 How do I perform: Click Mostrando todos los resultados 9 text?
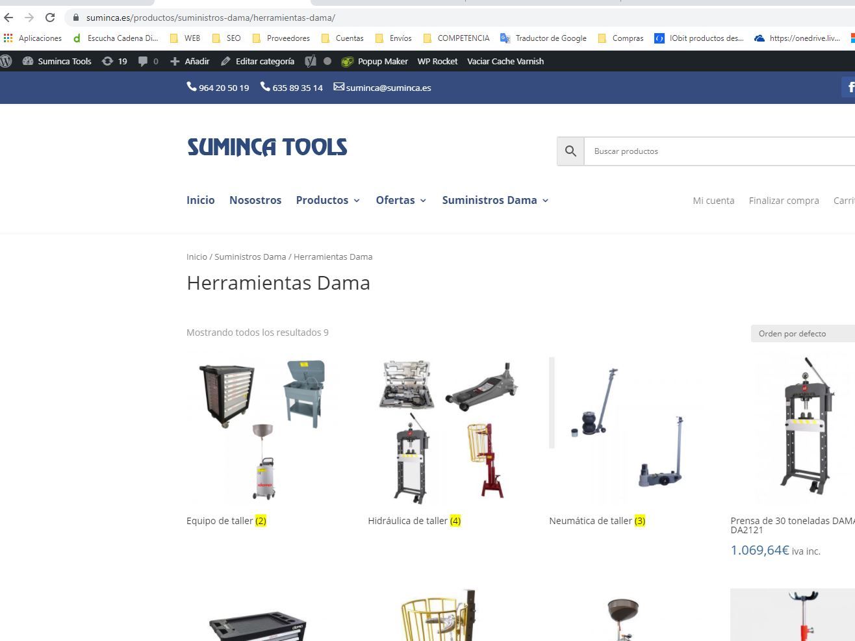pyautogui.click(x=257, y=333)
